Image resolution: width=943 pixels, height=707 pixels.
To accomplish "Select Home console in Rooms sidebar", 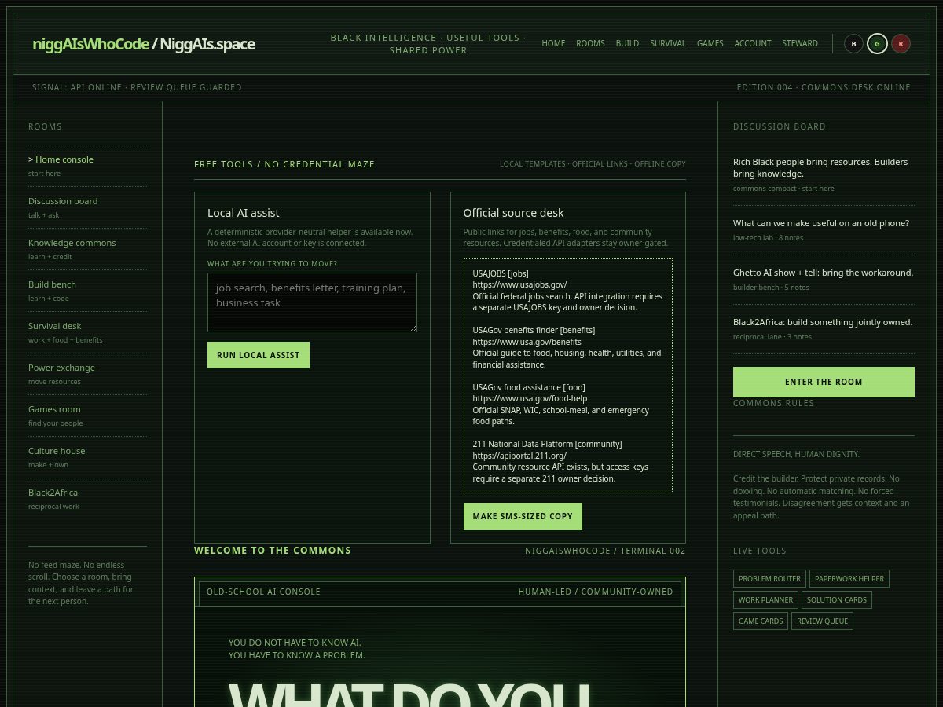I will coord(87,166).
